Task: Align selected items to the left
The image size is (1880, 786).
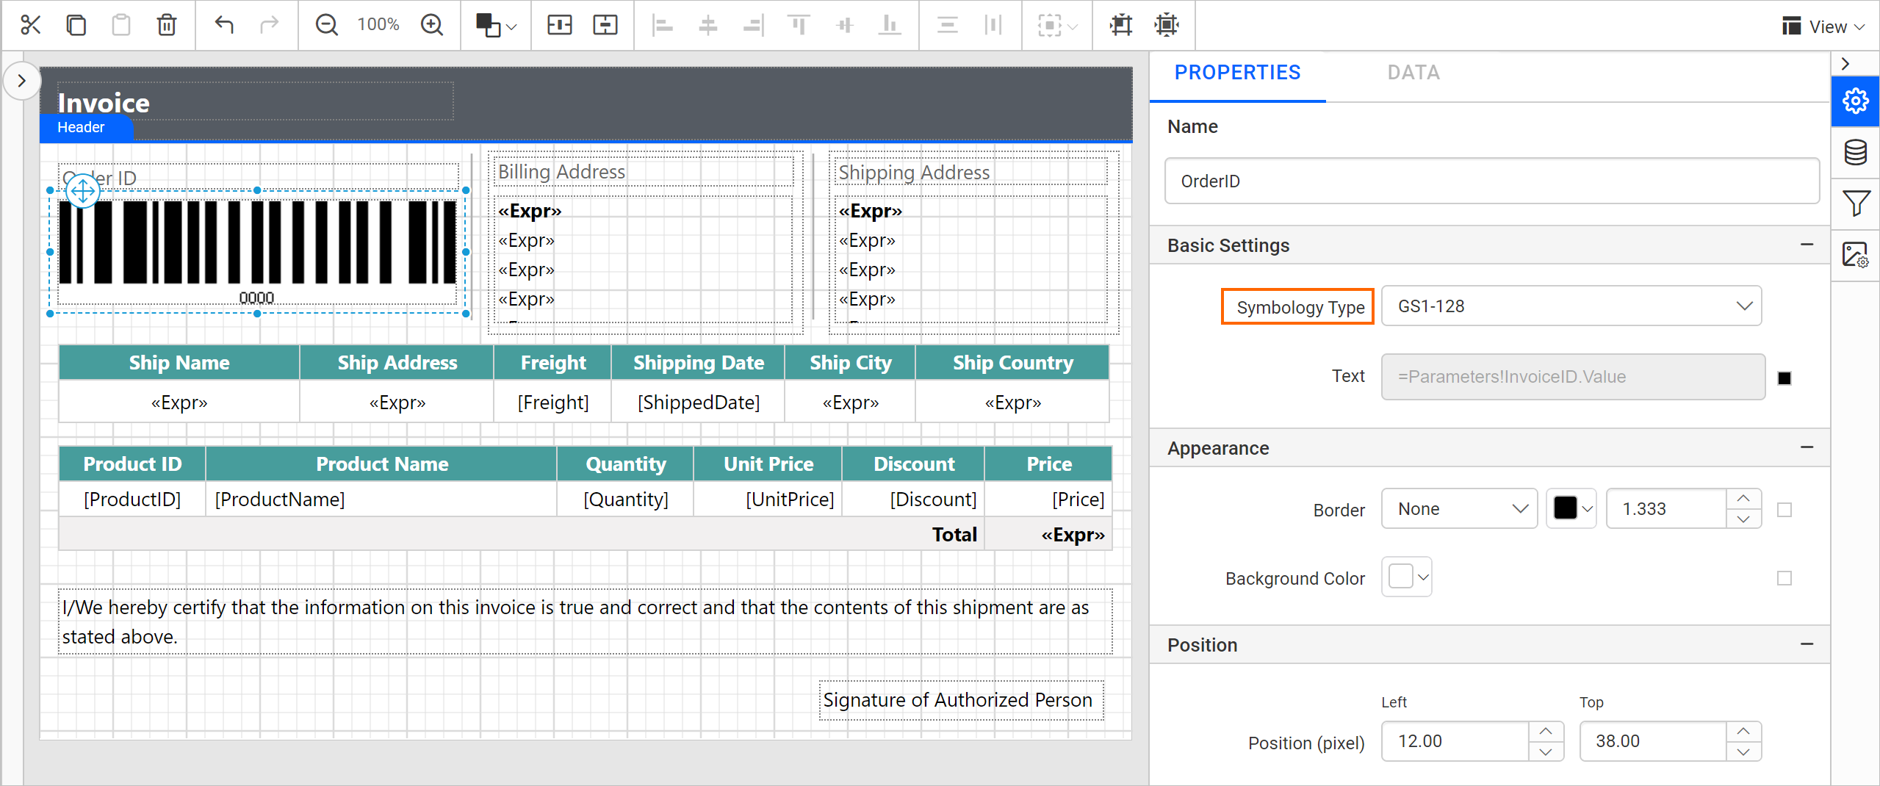Action: click(x=663, y=25)
